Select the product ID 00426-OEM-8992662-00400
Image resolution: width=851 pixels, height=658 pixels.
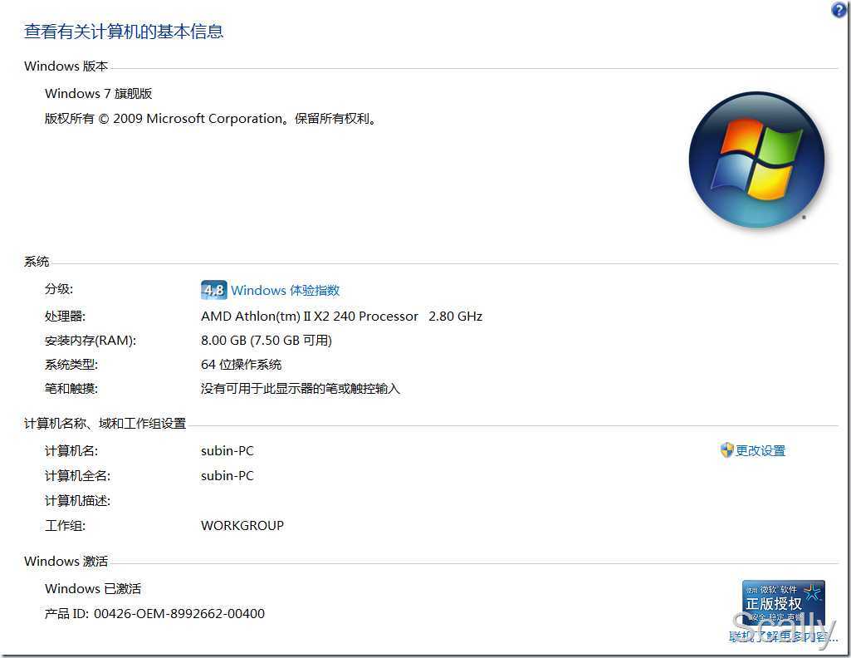click(179, 613)
